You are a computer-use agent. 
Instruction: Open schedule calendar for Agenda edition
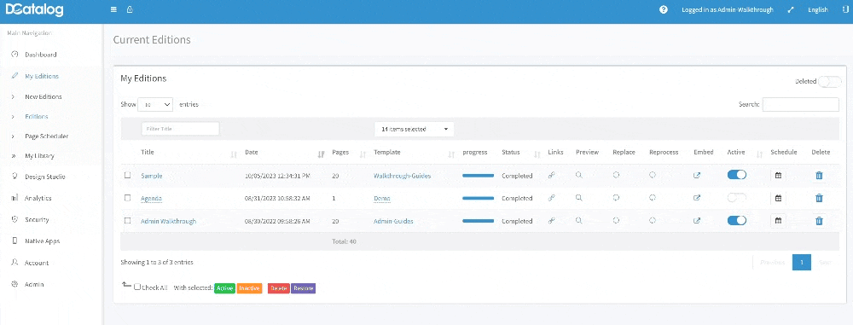[778, 198]
